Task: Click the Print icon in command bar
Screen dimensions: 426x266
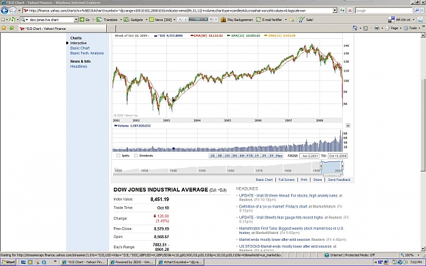Action: click(x=377, y=28)
